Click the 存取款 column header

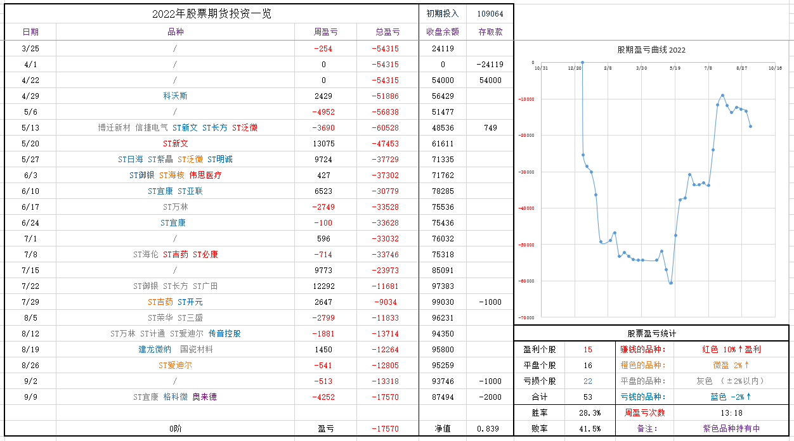coord(490,32)
